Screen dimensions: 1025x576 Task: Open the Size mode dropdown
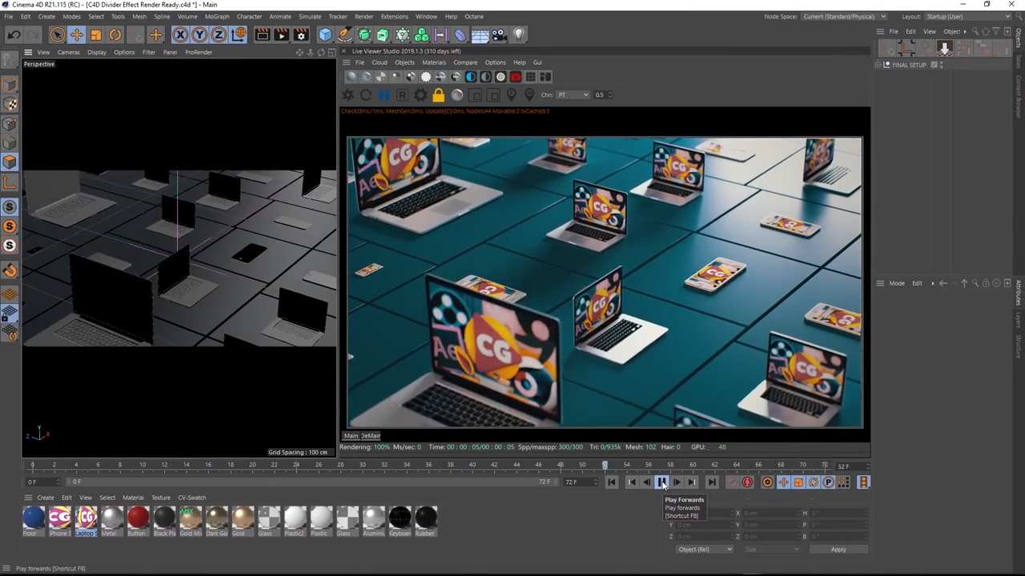coord(772,550)
